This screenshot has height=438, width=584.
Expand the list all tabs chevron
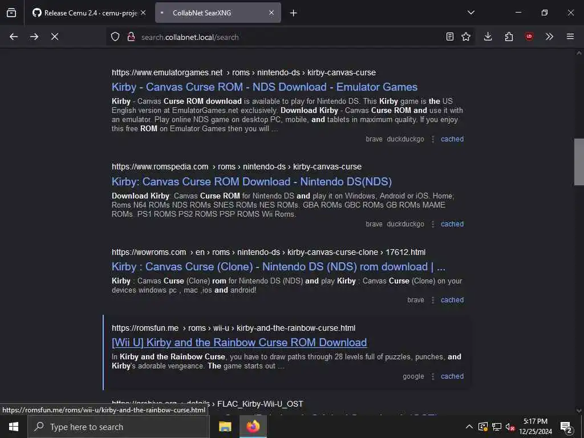pyautogui.click(x=471, y=13)
